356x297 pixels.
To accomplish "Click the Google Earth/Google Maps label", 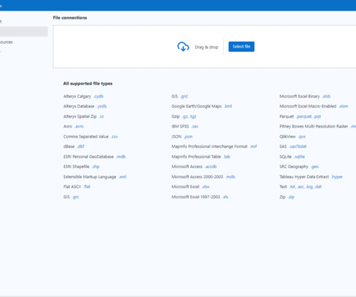I will [196, 106].
